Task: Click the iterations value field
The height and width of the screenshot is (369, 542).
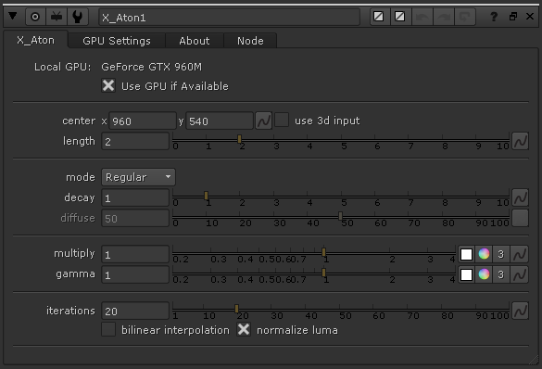Action: click(x=135, y=311)
